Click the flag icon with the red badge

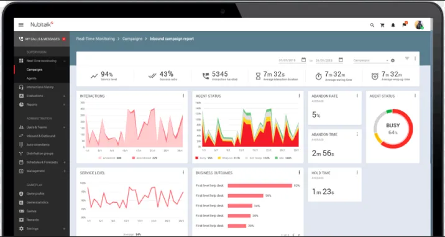(405, 25)
